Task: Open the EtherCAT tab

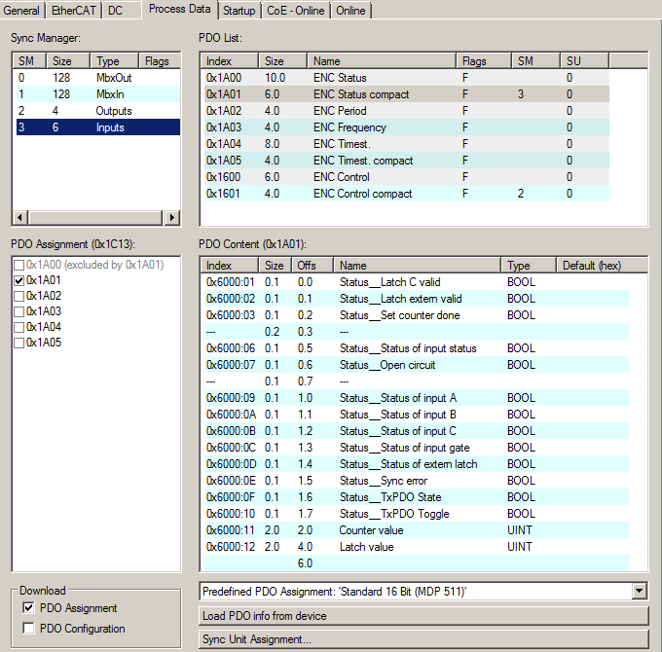Action: [x=73, y=10]
